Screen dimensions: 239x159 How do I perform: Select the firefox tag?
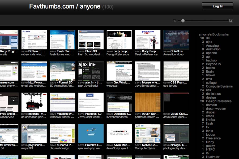tap(210, 120)
